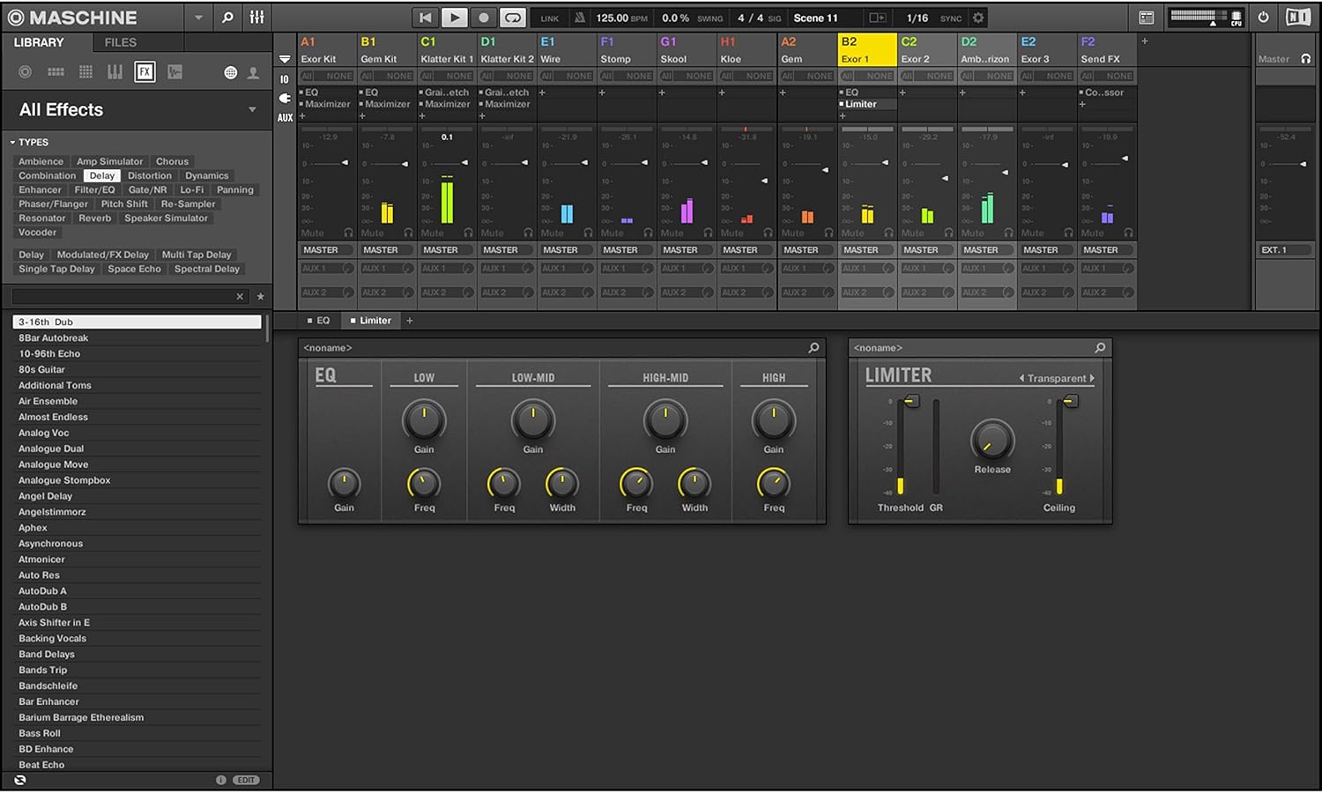Select the Delay type filter button
Image resolution: width=1322 pixels, height=793 pixels.
[101, 175]
